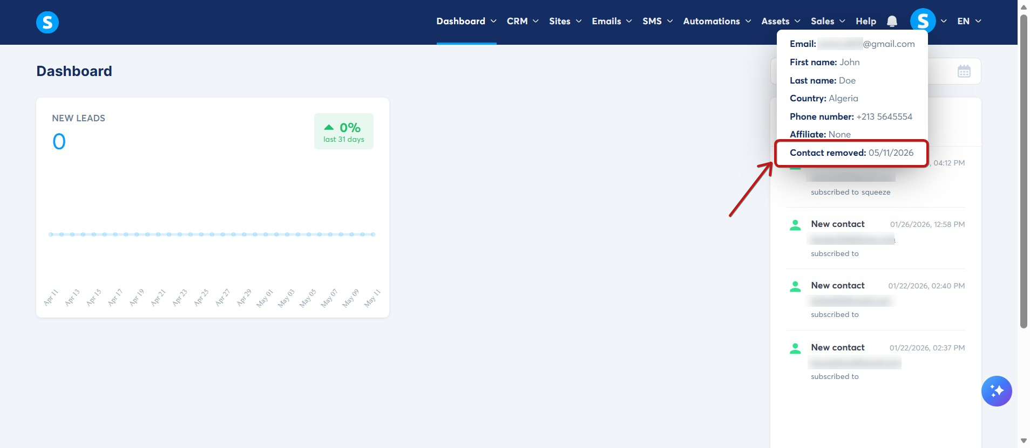Click the Help link in navbar
The width and height of the screenshot is (1030, 448).
866,21
